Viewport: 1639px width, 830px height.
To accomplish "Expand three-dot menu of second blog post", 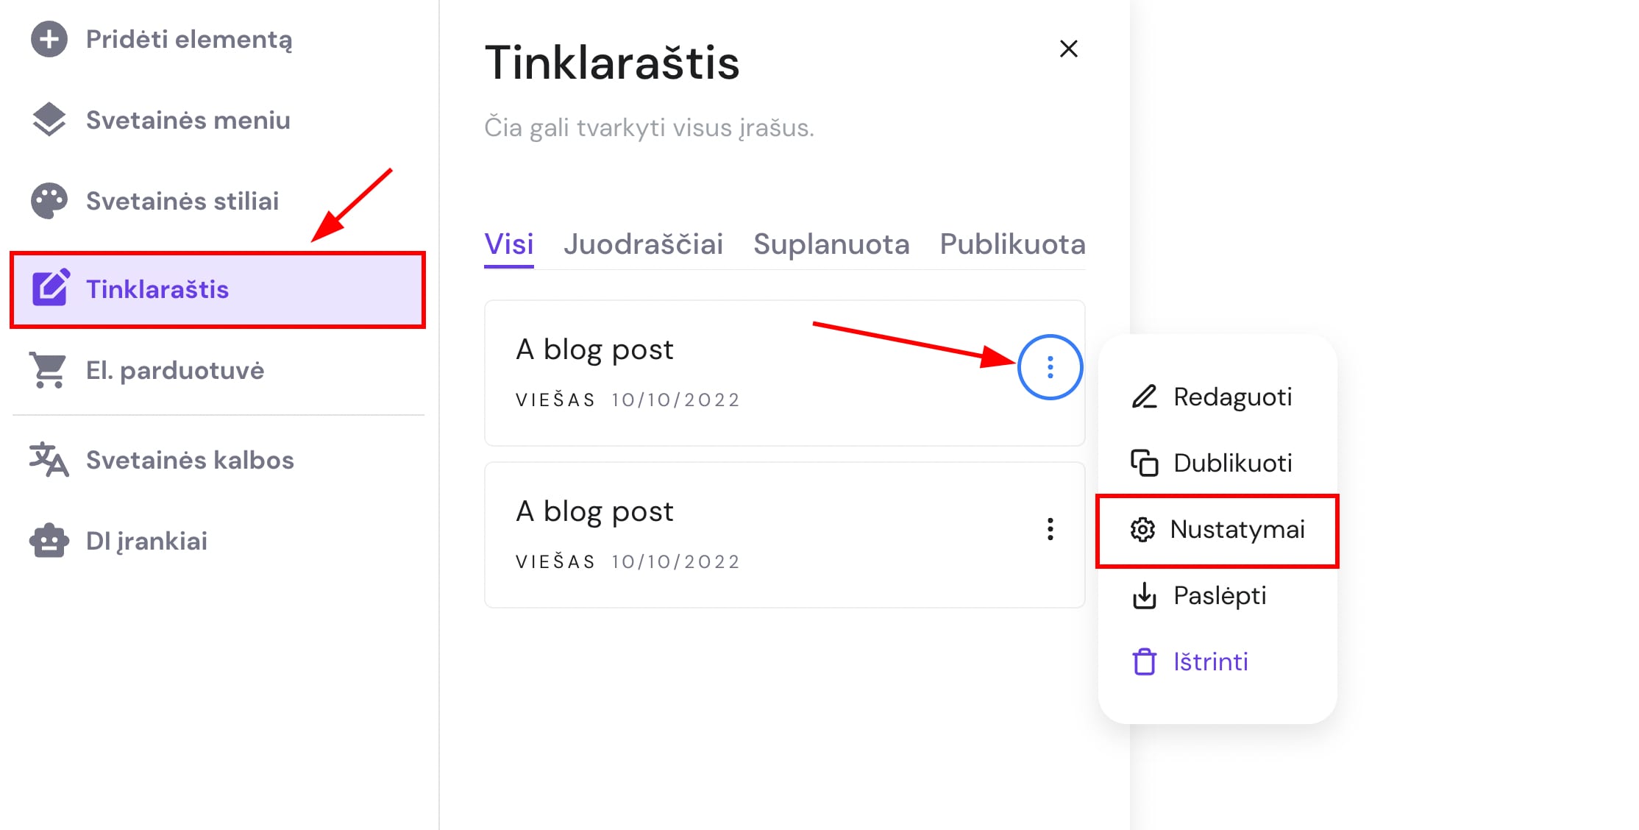I will click(x=1050, y=529).
